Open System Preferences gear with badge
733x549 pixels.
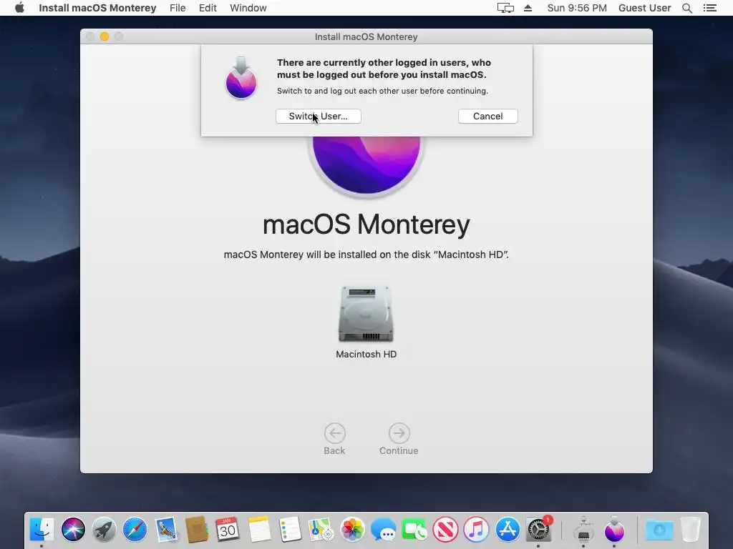[538, 530]
